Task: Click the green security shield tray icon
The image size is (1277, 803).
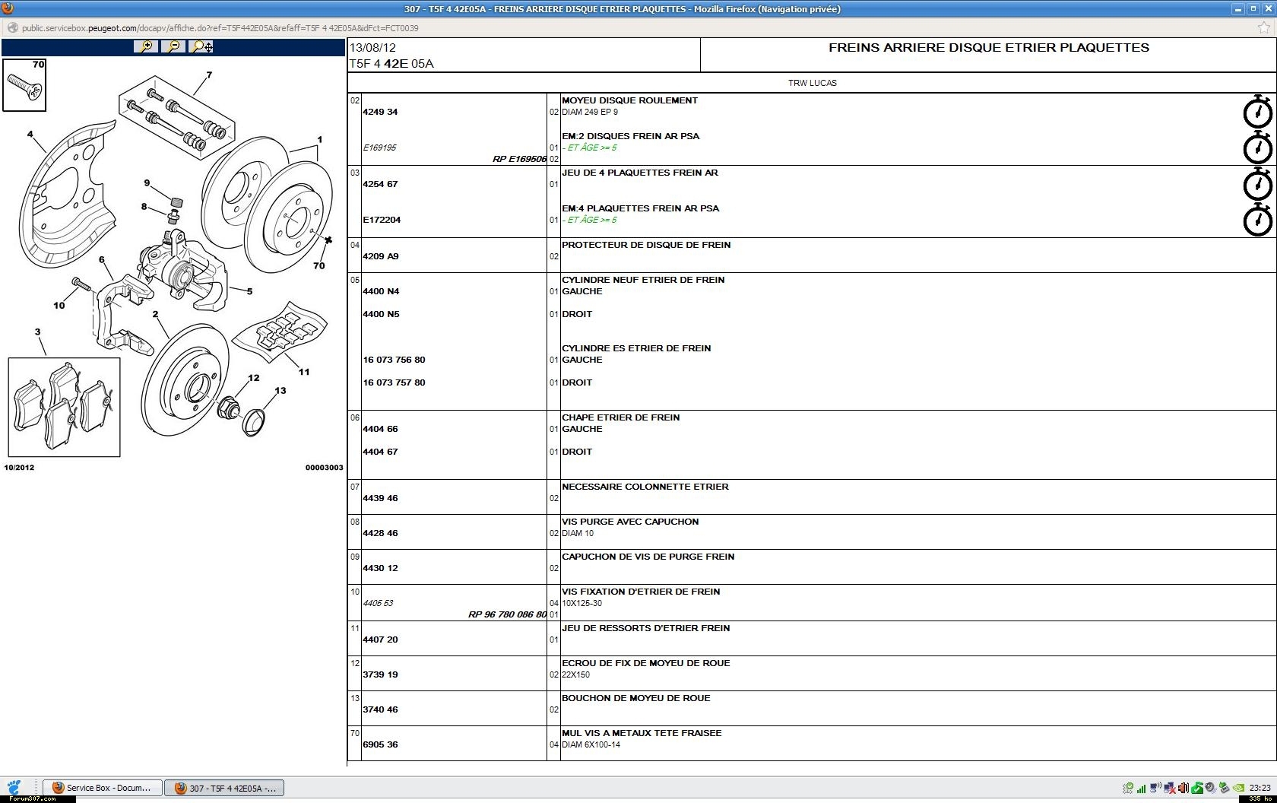Action: coord(1197,788)
